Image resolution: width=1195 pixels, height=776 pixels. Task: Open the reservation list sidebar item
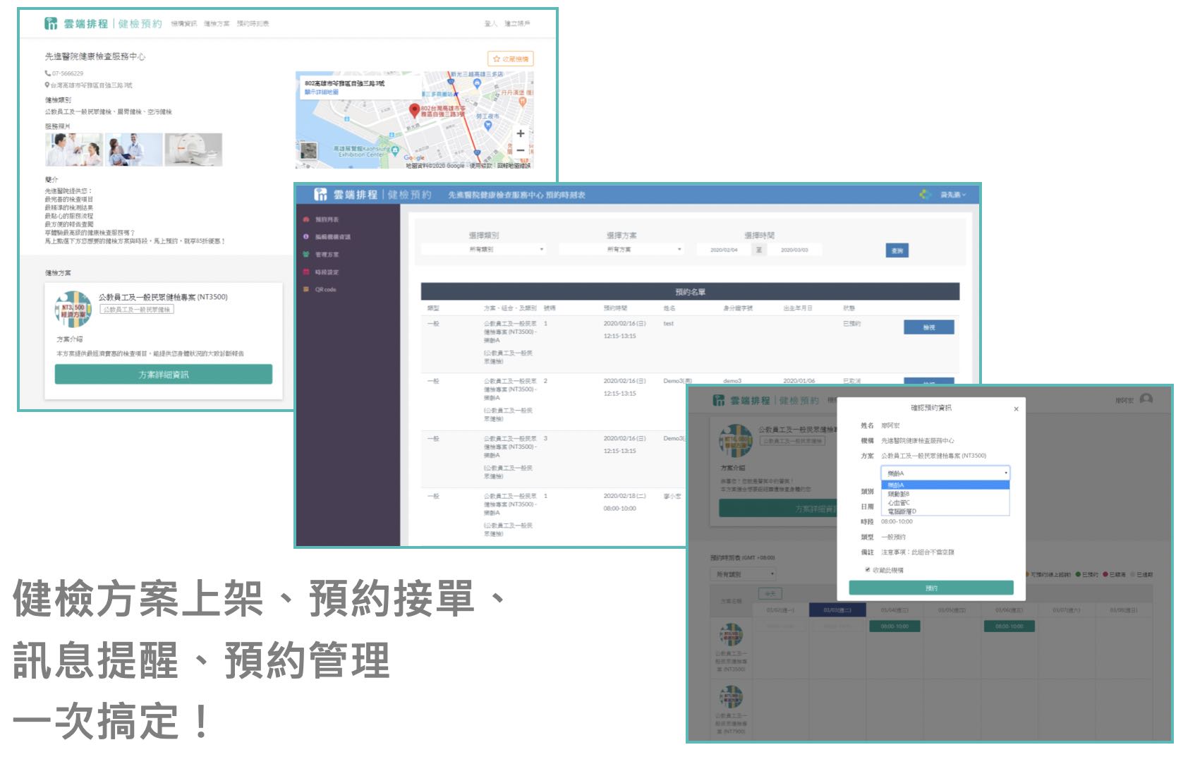(327, 219)
